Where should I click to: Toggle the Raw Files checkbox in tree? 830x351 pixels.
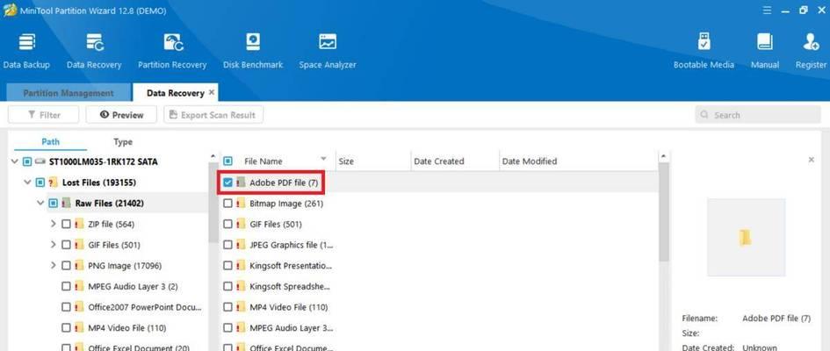tap(53, 203)
